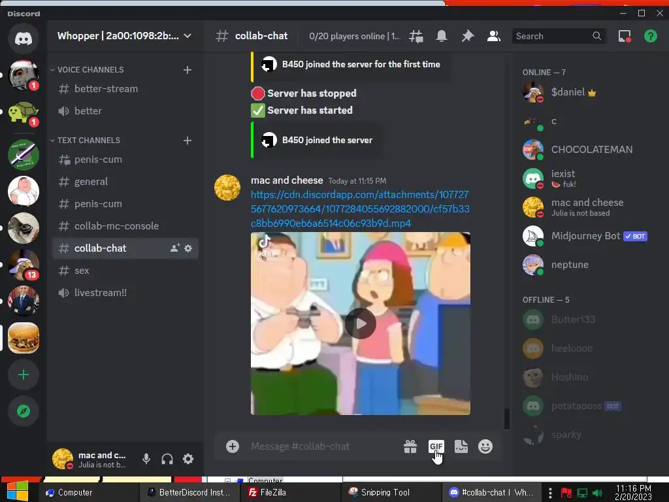Viewport: 669px width, 502px height.
Task: Open the inbox icon
Action: coord(625,37)
